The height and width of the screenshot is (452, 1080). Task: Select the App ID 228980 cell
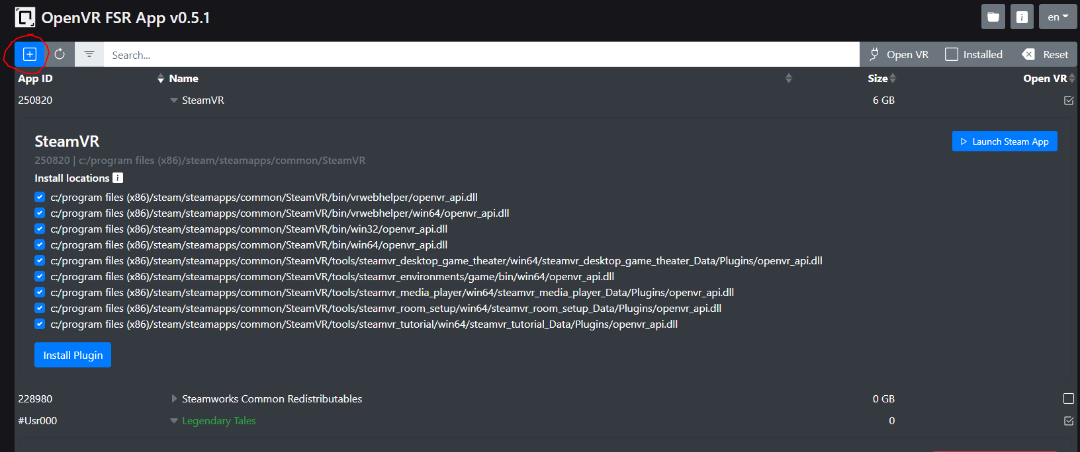click(35, 398)
